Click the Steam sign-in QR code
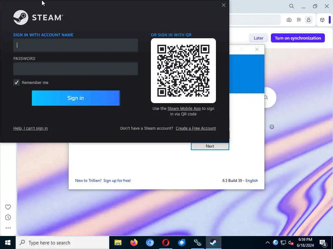Image resolution: width=333 pixels, height=249 pixels. 183,71
